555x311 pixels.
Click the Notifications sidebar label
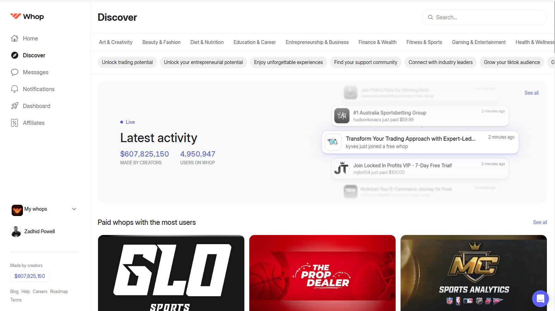39,89
